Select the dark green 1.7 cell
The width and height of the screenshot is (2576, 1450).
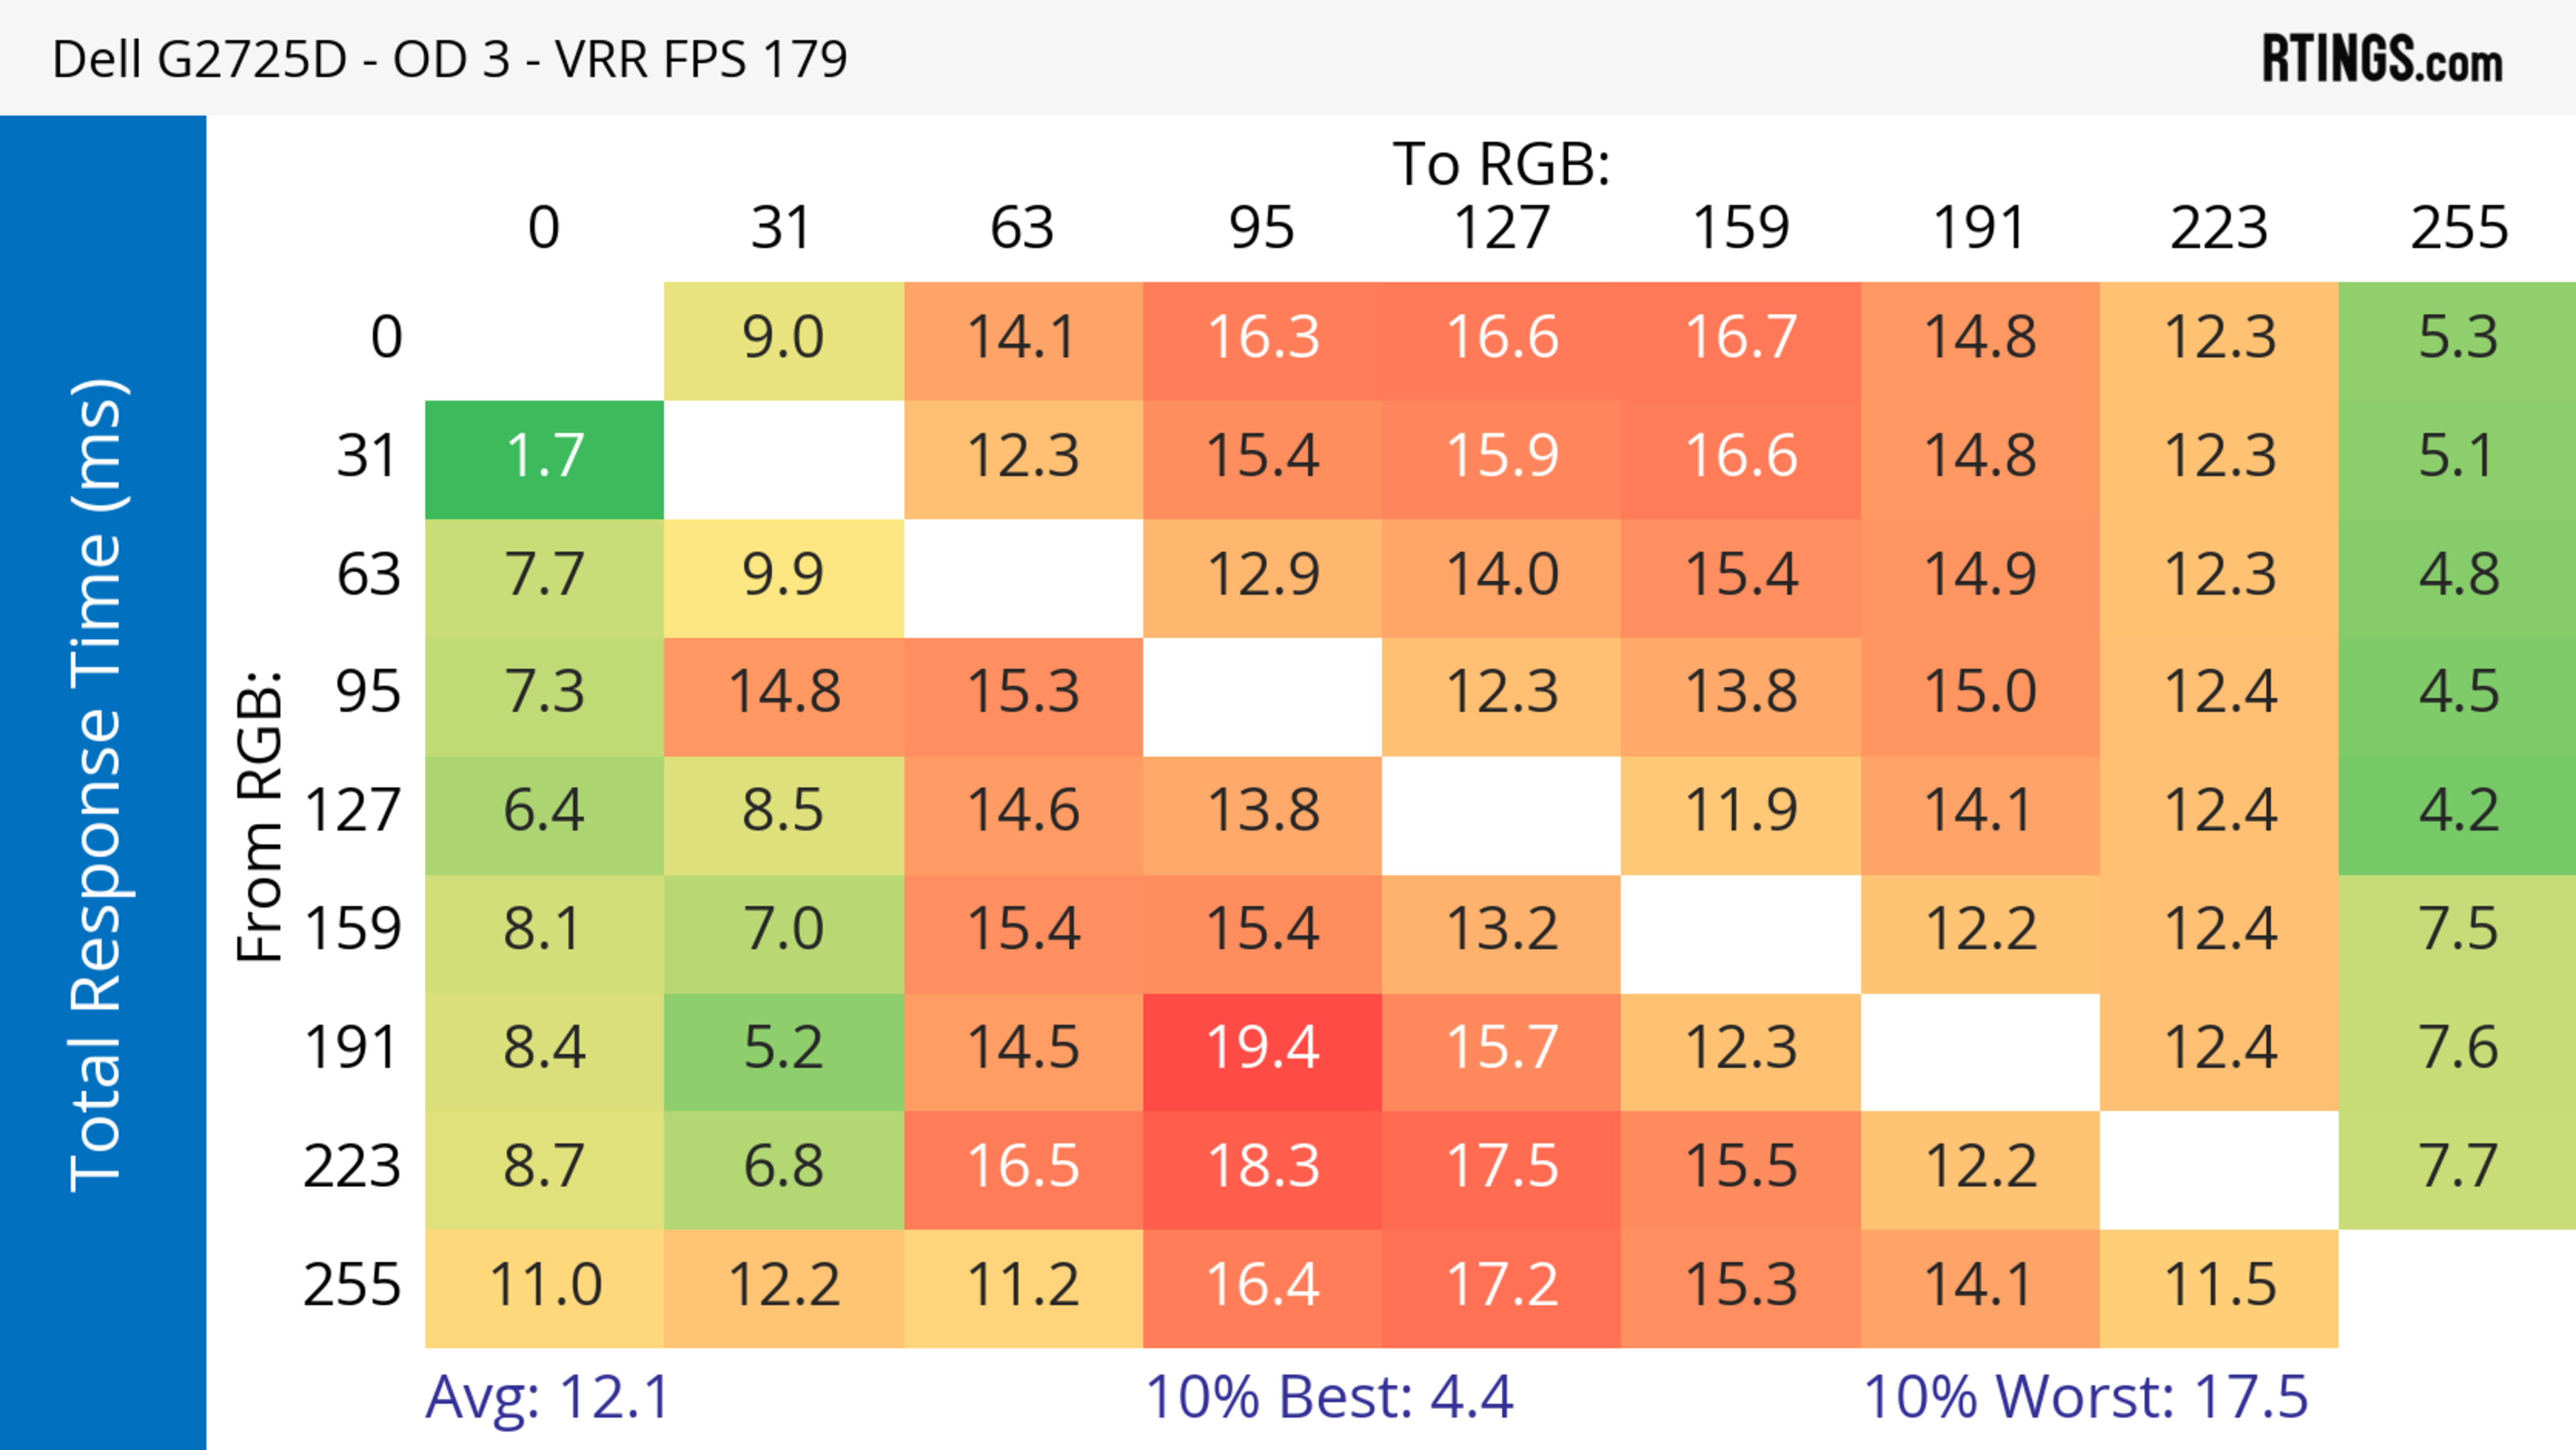(x=544, y=457)
